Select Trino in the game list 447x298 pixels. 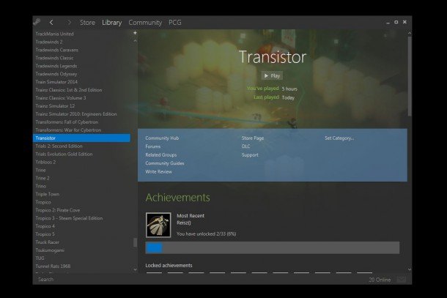tap(40, 186)
